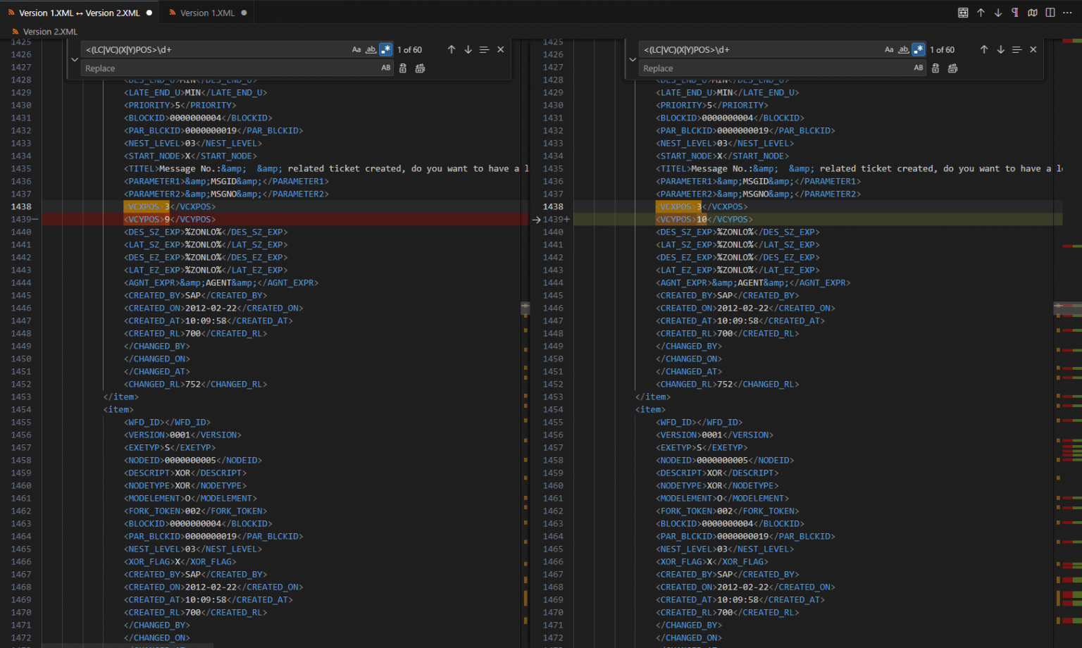1082x648 pixels.
Task: Click the previous change arrow in diff toolbar
Action: [x=981, y=12]
